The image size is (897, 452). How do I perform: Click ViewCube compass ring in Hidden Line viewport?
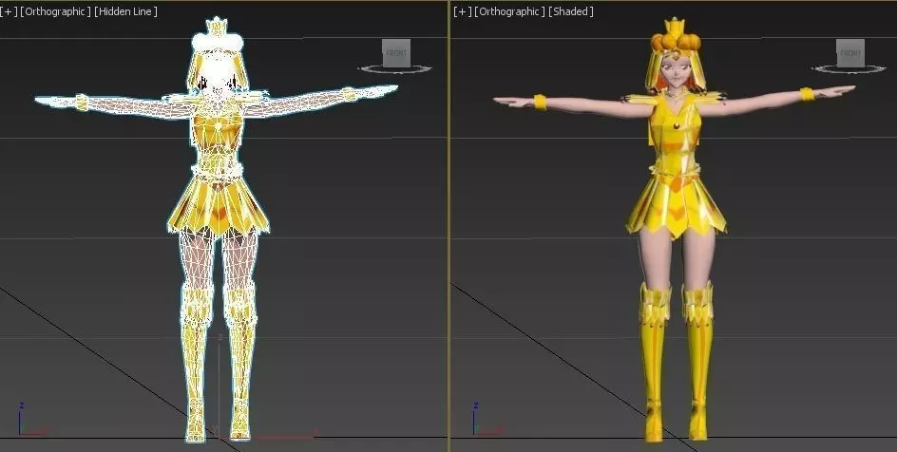click(x=394, y=69)
